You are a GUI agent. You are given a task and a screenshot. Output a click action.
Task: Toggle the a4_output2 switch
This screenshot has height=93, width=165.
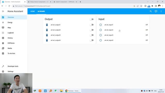click(92, 30)
